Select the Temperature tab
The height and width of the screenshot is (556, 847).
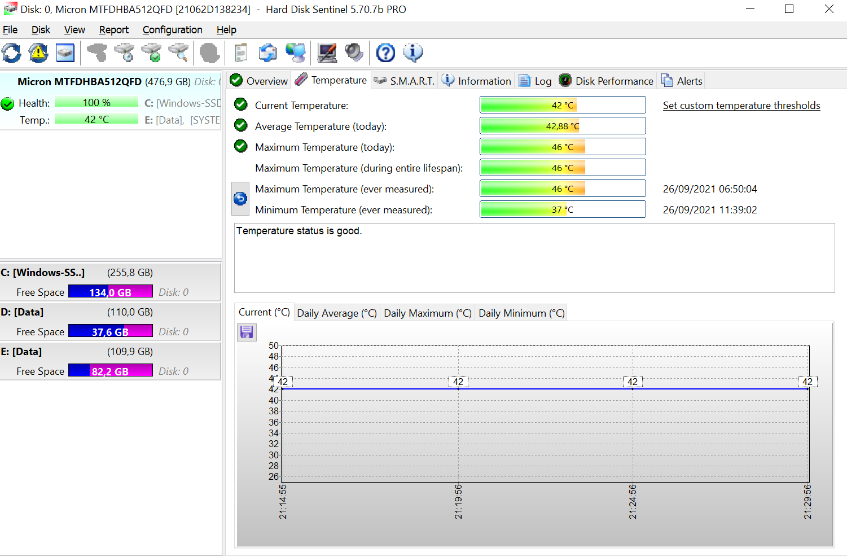click(x=331, y=80)
